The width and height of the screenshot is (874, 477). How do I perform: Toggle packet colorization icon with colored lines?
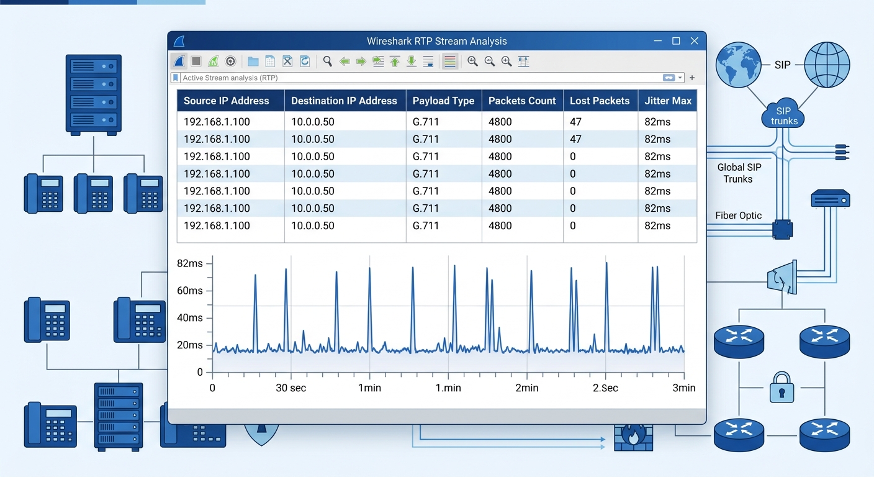pyautogui.click(x=450, y=61)
